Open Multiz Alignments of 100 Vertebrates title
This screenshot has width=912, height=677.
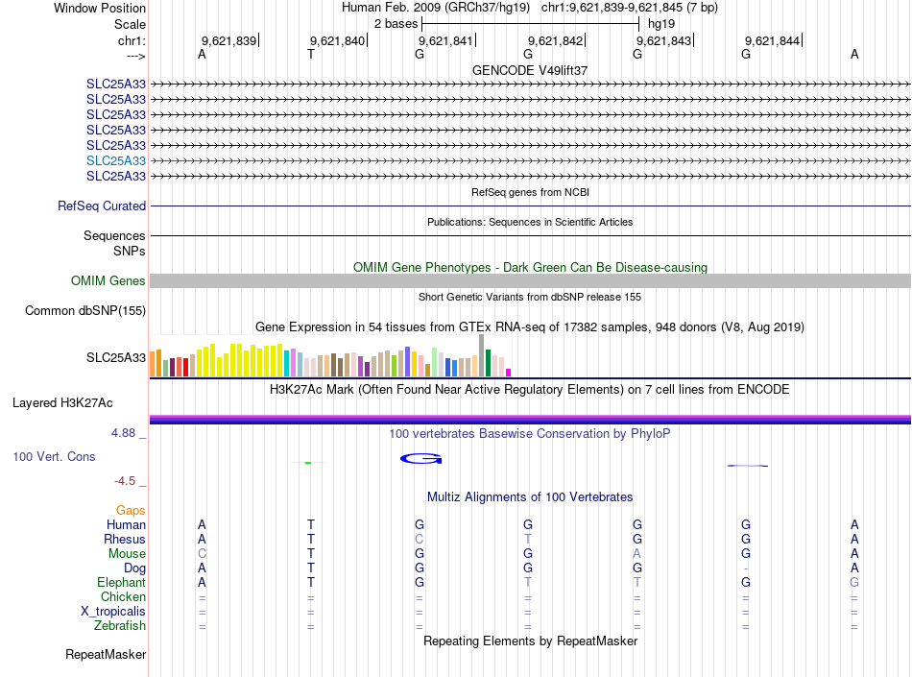click(x=530, y=496)
